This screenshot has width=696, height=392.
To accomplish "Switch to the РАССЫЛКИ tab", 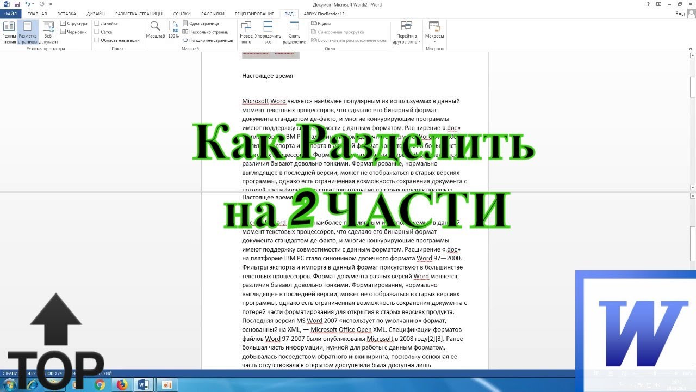I will tap(213, 14).
